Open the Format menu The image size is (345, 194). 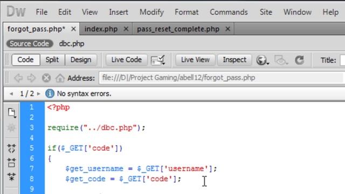187,12
